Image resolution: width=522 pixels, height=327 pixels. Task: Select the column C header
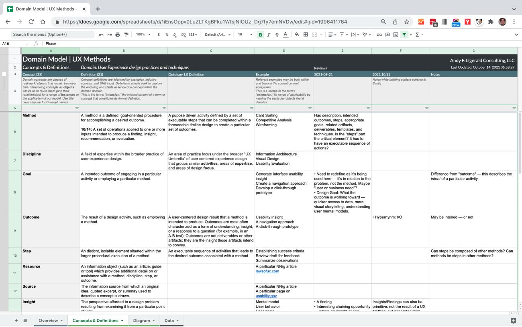(x=211, y=51)
